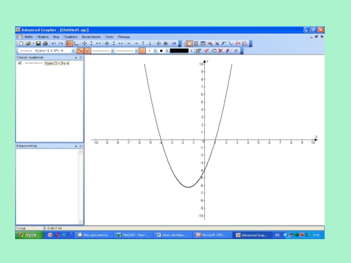Expand the line color dropdown arrow
Image resolution: width=351 pixels, height=263 pixels.
pyautogui.click(x=191, y=51)
